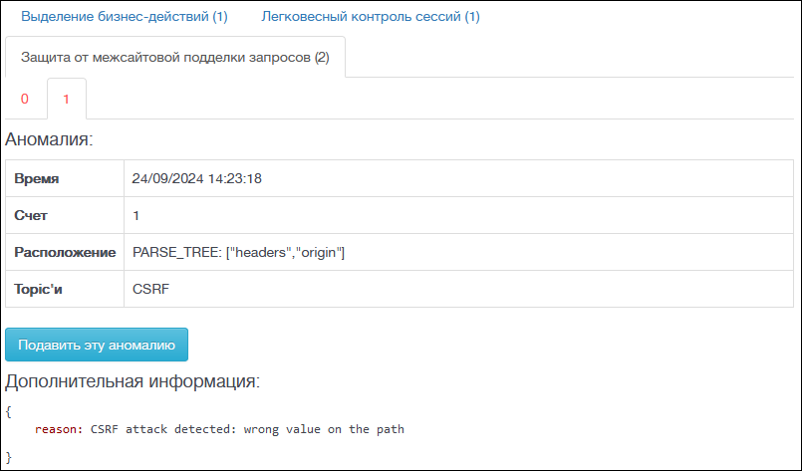Switch to anomaly sub-tab 0

pos(25,99)
